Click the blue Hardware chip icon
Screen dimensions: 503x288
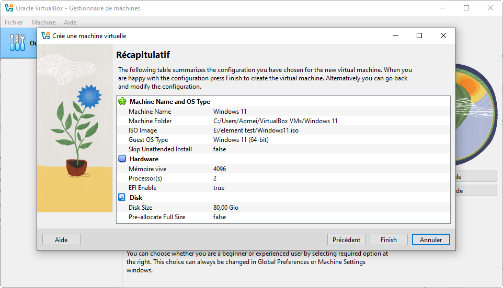click(x=122, y=159)
